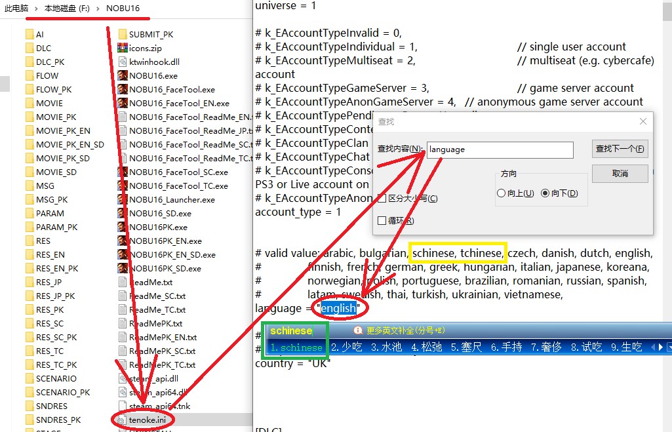Select the icons.zip archive icon
Viewport: 672px width, 432px height.
(x=123, y=48)
